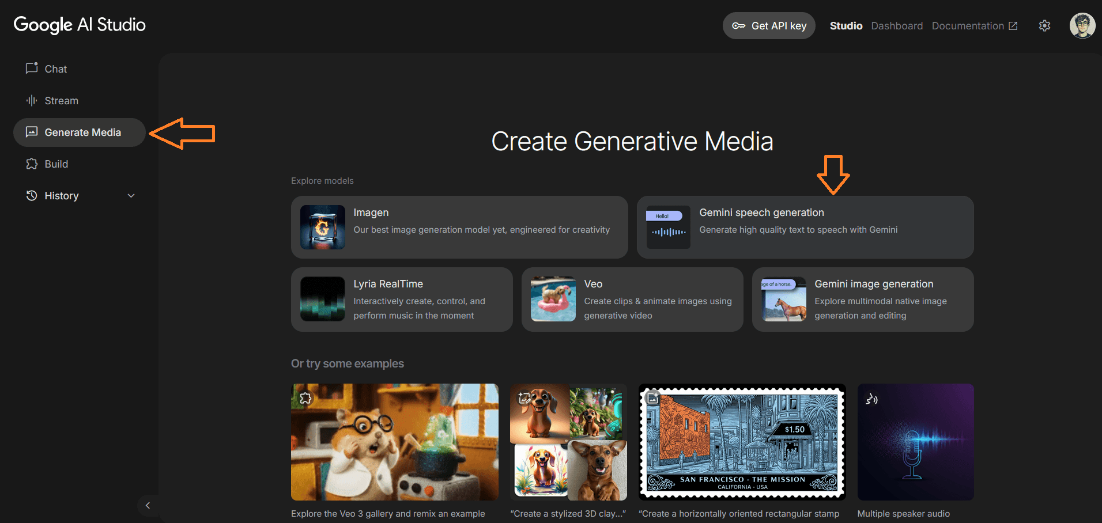Select the Stream sidebar icon

pyautogui.click(x=32, y=100)
